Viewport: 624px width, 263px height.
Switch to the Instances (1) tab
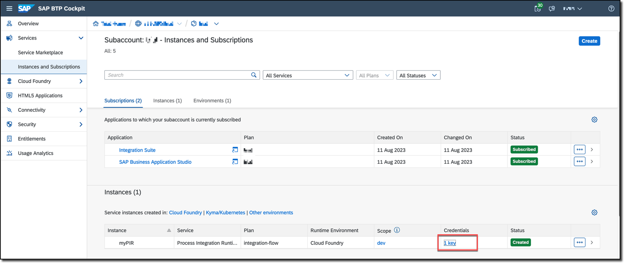point(167,101)
